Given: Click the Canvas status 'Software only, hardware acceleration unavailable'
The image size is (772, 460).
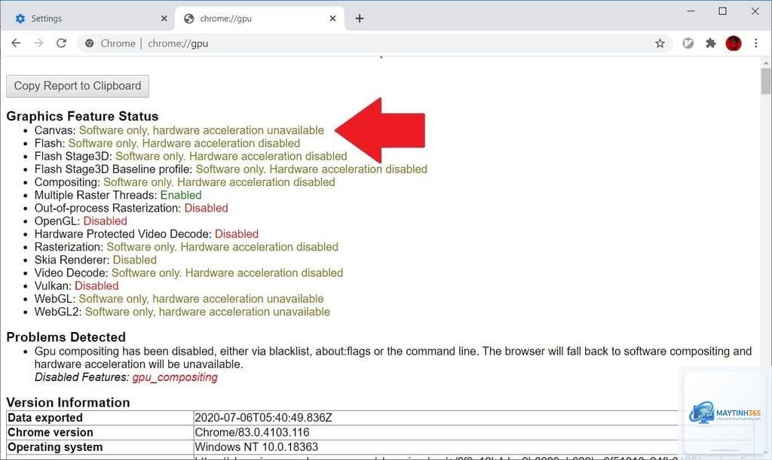Looking at the screenshot, I should (201, 130).
